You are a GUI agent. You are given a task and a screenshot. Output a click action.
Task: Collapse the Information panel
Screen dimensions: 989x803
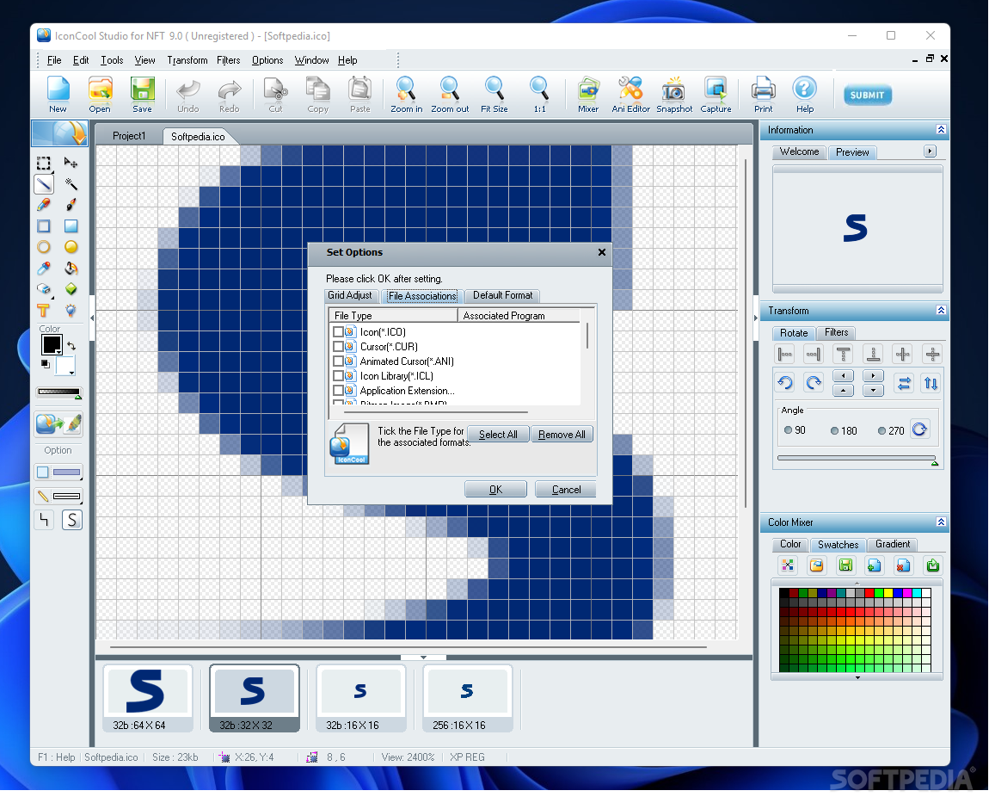coord(941,129)
